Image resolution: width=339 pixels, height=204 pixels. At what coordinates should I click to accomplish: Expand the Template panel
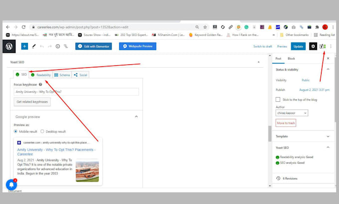(x=328, y=136)
